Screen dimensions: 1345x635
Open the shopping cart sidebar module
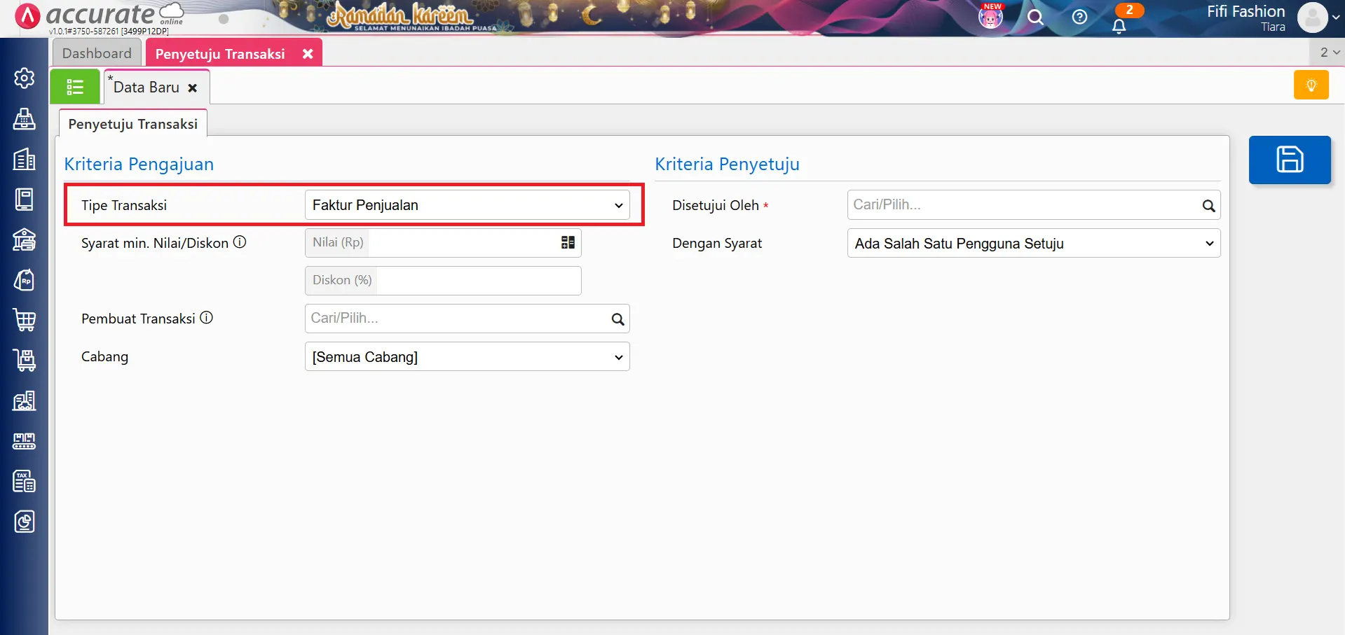pos(25,320)
